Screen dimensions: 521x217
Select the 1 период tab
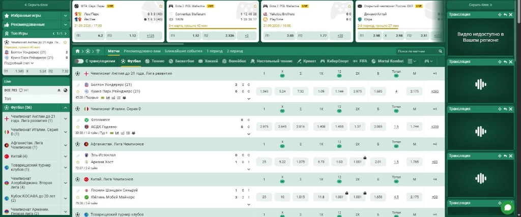pos(215,51)
